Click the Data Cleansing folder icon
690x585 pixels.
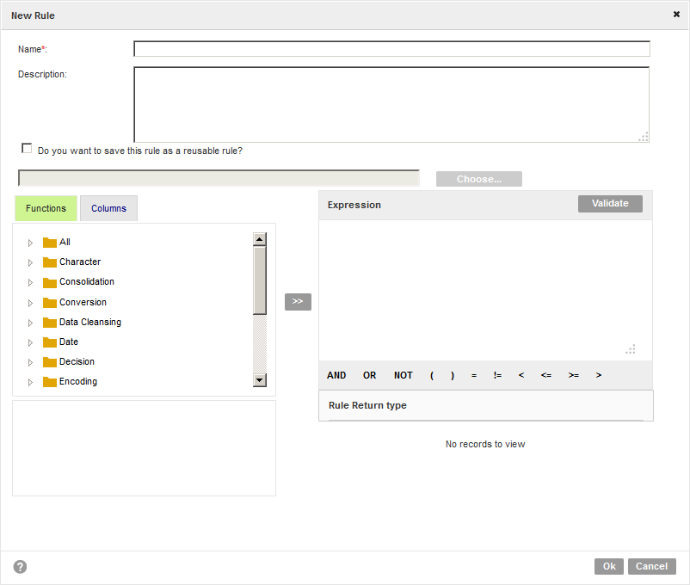point(50,323)
